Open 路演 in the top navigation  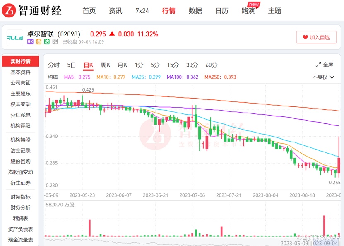[248, 10]
